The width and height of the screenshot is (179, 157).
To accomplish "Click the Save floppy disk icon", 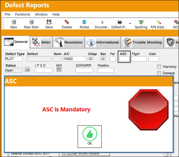I will (x=49, y=22).
